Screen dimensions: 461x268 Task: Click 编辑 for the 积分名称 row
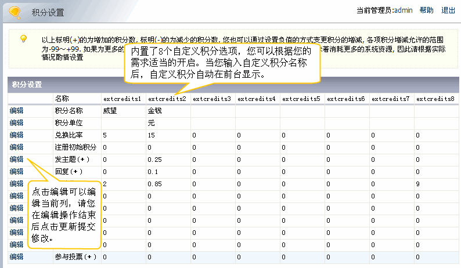point(16,111)
